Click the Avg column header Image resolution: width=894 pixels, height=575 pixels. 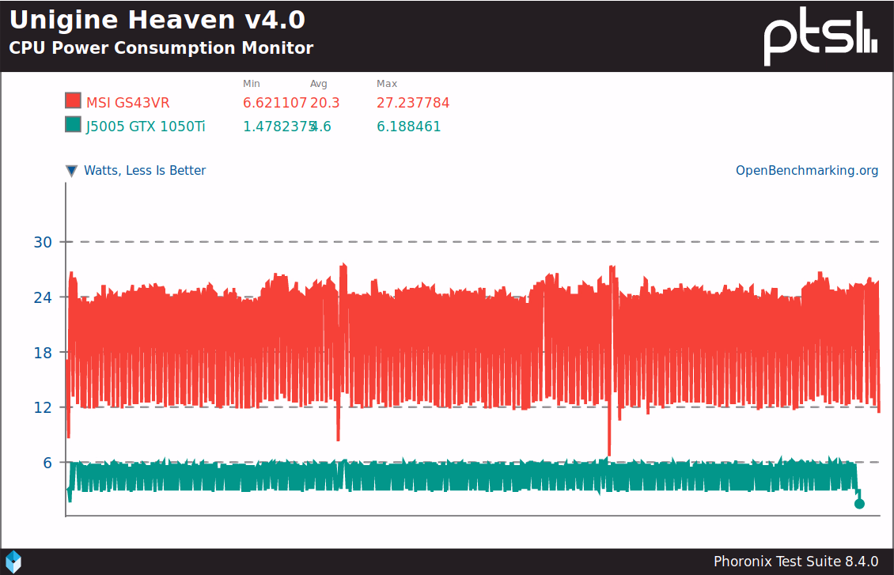pos(318,84)
